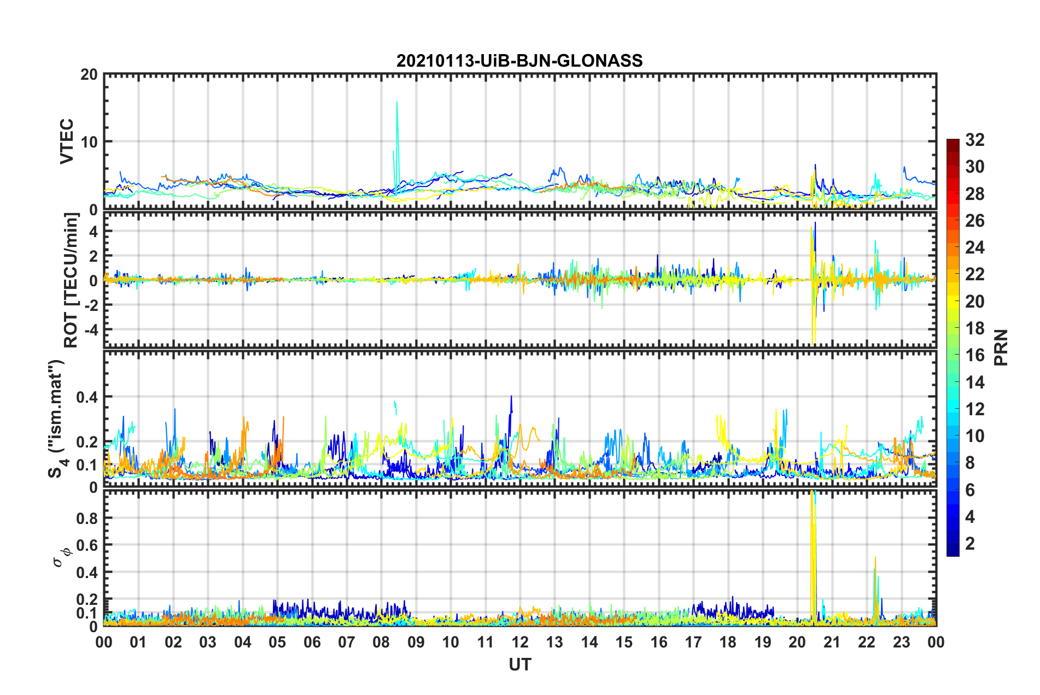Click ROT panel y-tick label 4
This screenshot has height=695, width=1040.
pos(94,232)
